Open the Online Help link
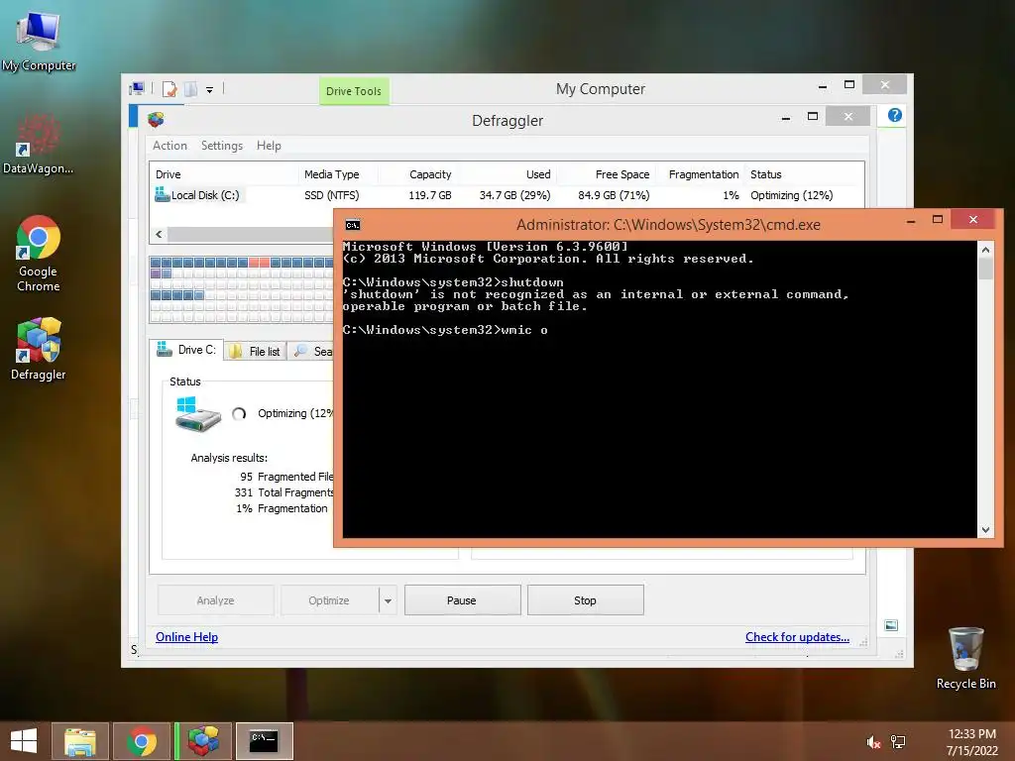Image resolution: width=1015 pixels, height=761 pixels. [186, 637]
